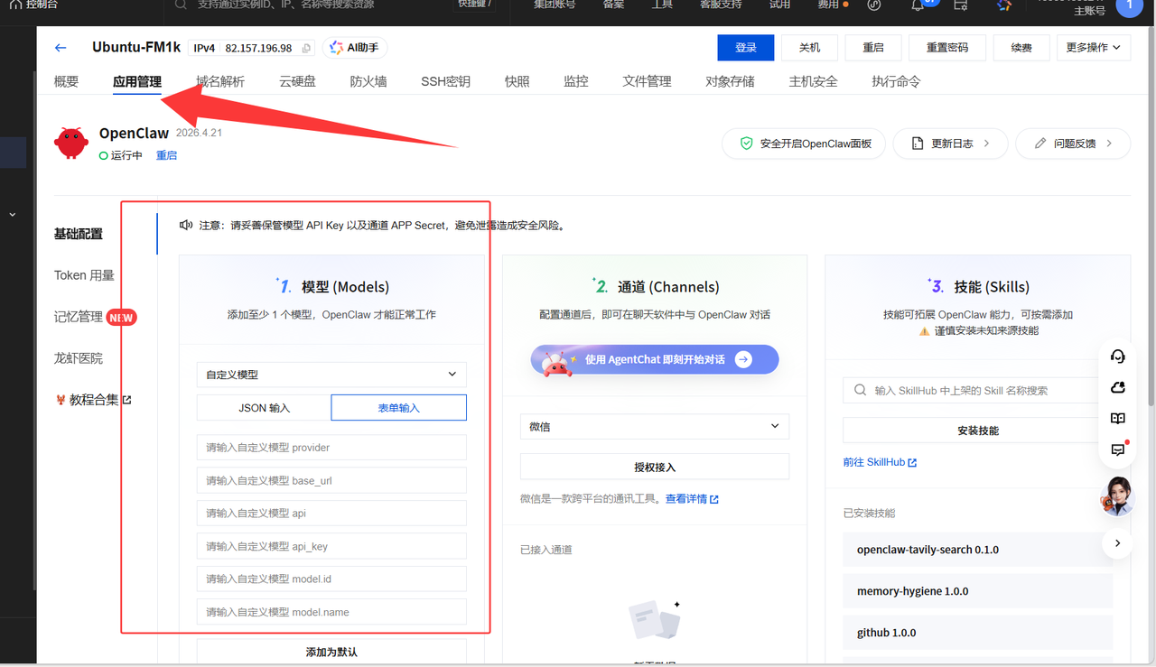Click the 续费 renew button

(x=1021, y=48)
